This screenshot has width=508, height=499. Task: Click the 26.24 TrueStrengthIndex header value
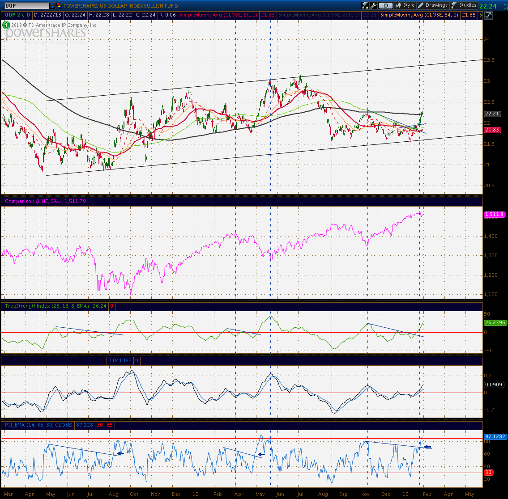pos(99,306)
